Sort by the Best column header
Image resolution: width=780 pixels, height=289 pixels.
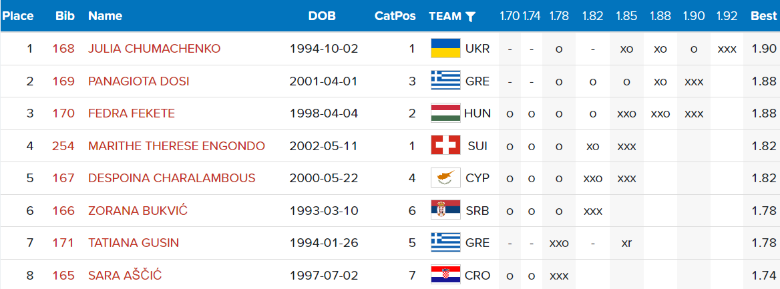tap(763, 16)
